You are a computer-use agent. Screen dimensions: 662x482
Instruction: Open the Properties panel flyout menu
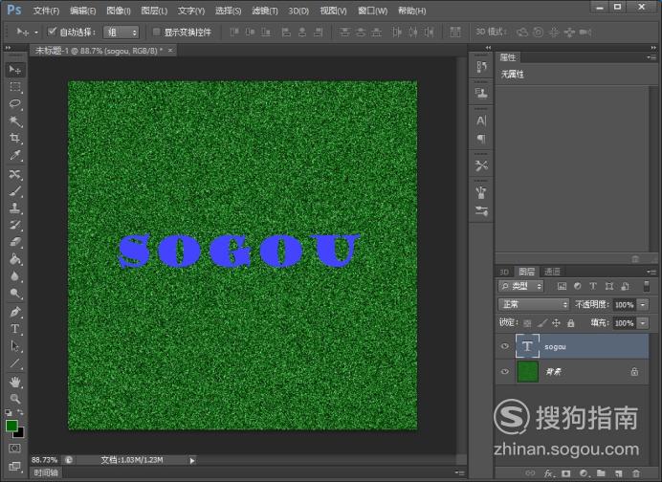(651, 57)
